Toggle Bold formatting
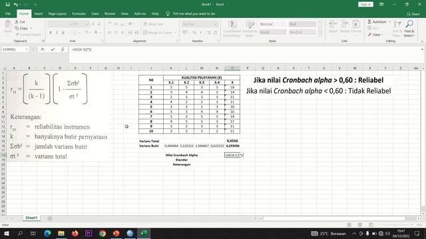The width and height of the screenshot is (426, 239). point(51,33)
